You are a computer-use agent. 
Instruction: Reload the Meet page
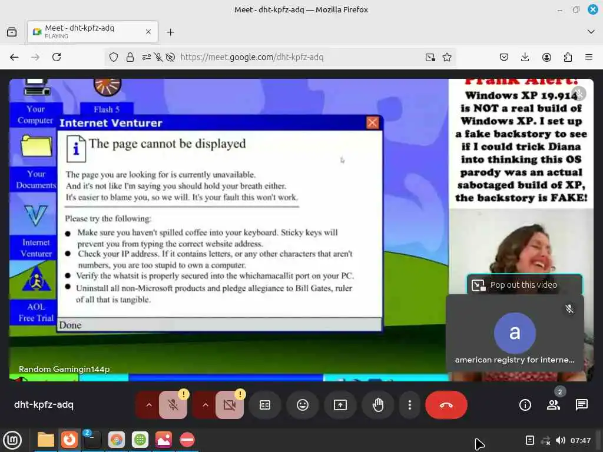57,57
